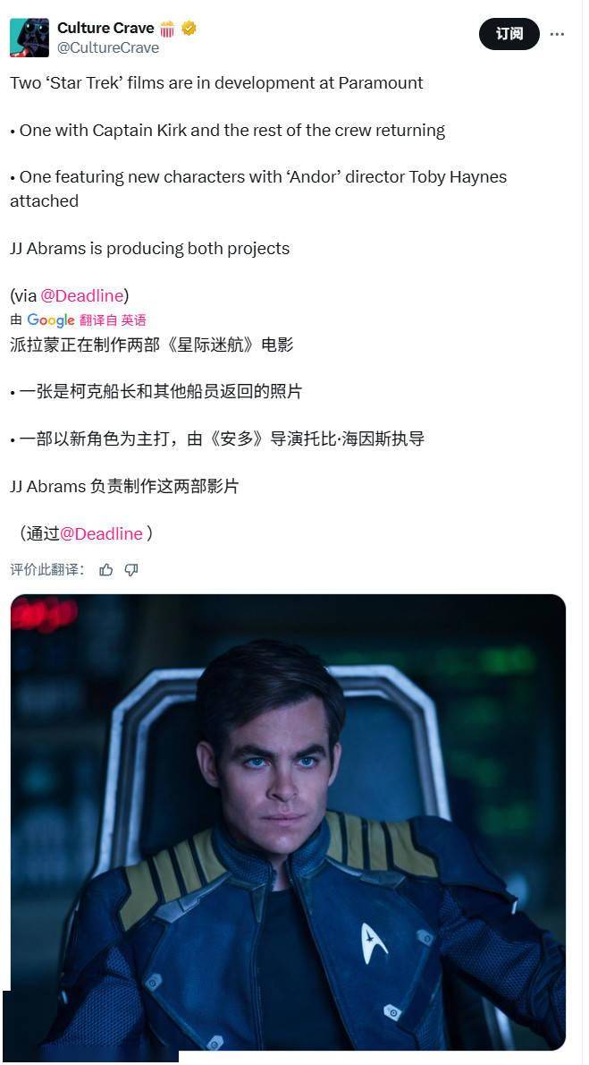Click the 订阅 subscribe button
The height and width of the screenshot is (1065, 589).
(x=509, y=34)
